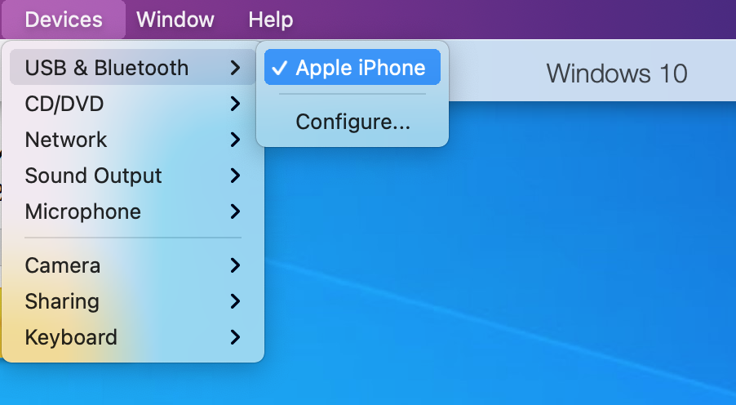This screenshot has height=405, width=736.
Task: Click the Microphone chevron arrow
Action: [235, 211]
